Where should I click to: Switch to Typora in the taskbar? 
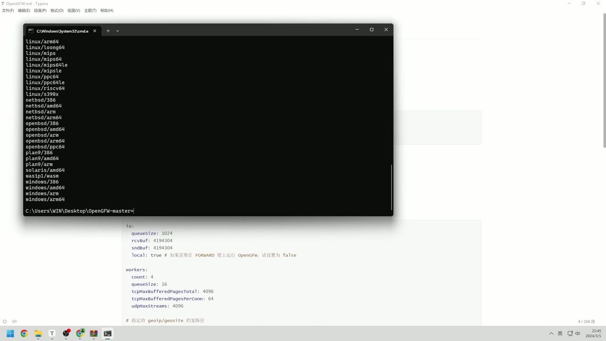click(52, 333)
